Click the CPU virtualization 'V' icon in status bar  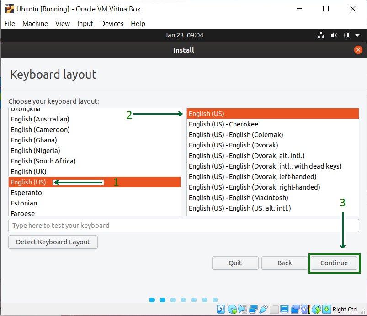pyautogui.click(x=304, y=309)
